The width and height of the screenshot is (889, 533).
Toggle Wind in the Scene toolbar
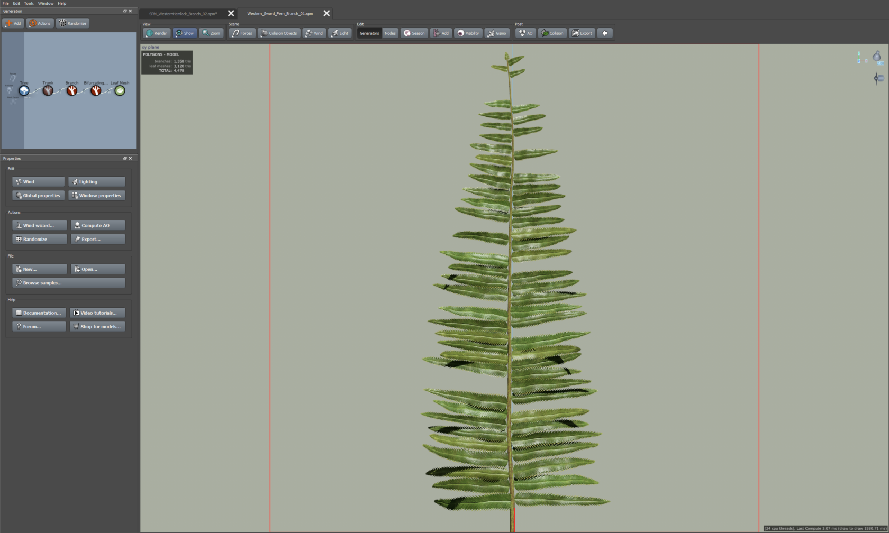coord(314,33)
